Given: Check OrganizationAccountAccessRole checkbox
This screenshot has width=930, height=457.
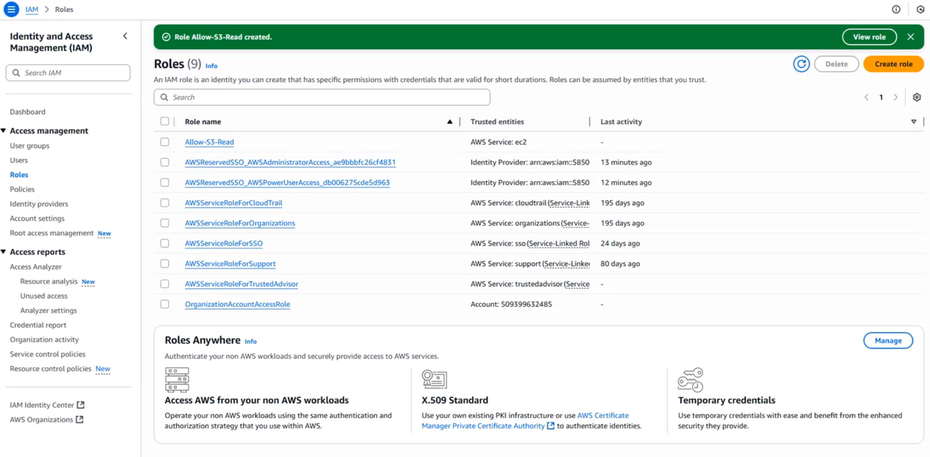Looking at the screenshot, I should 164,304.
